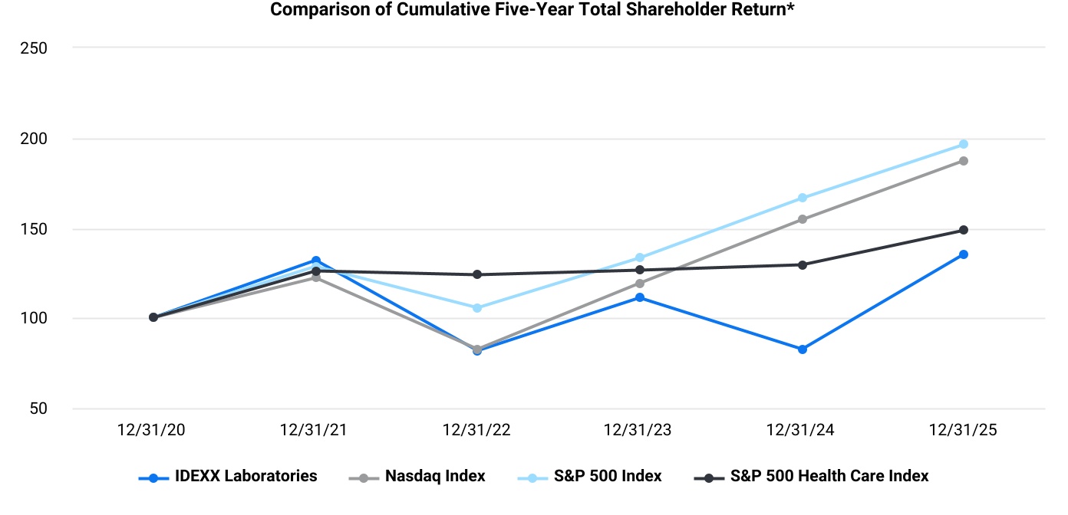Select the S&P 500 Index point at 12/31/22
1068x515 pixels.
coord(477,308)
